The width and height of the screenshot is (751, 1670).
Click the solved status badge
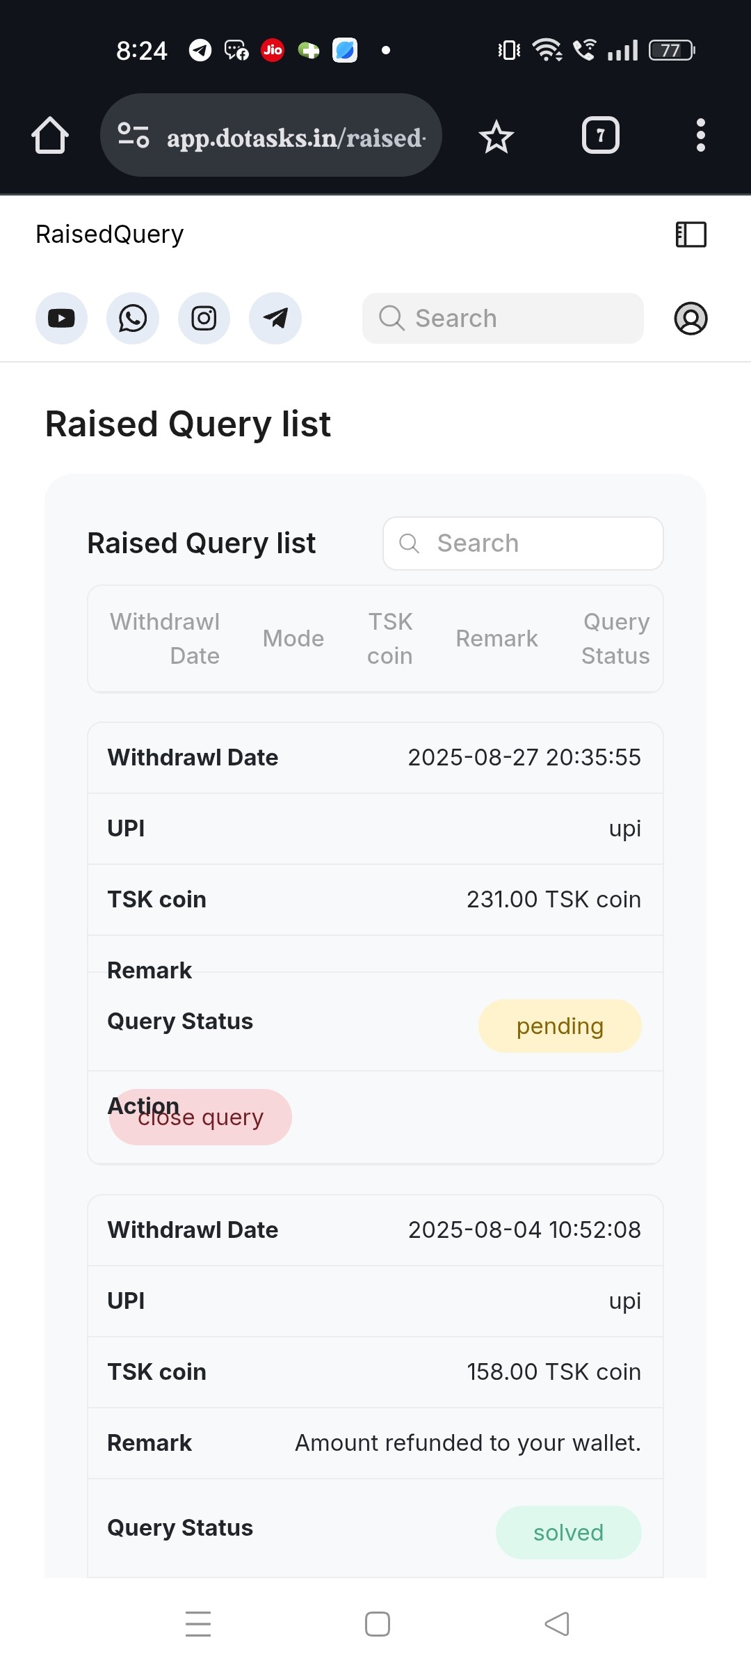coord(568,1533)
